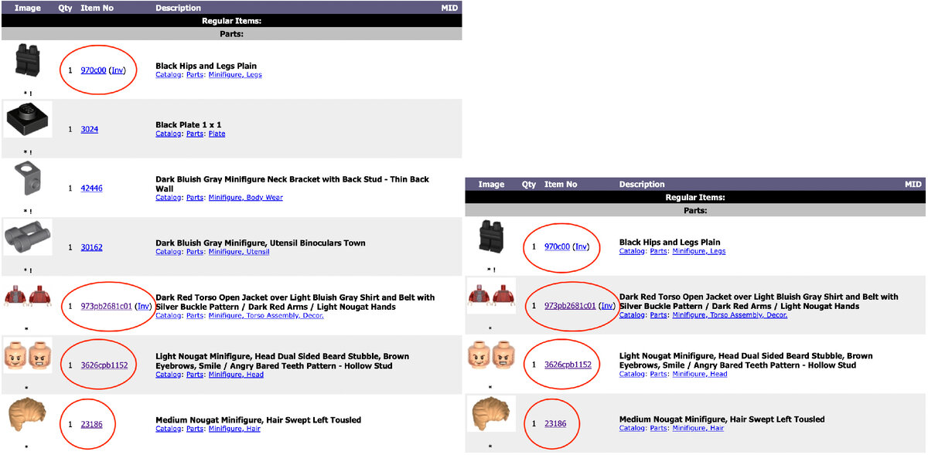This screenshot has height=455, width=928.
Task: Click the dual-sided head thumbnail in right table
Action: tap(492, 355)
